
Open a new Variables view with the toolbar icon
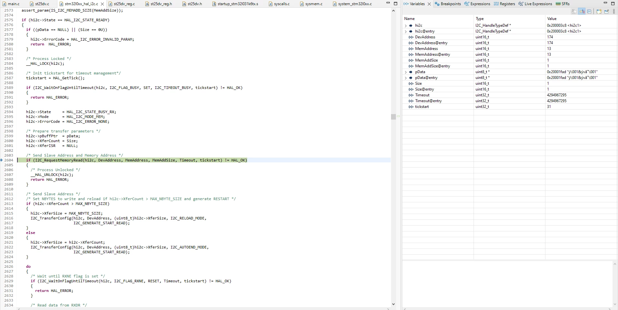(x=599, y=12)
